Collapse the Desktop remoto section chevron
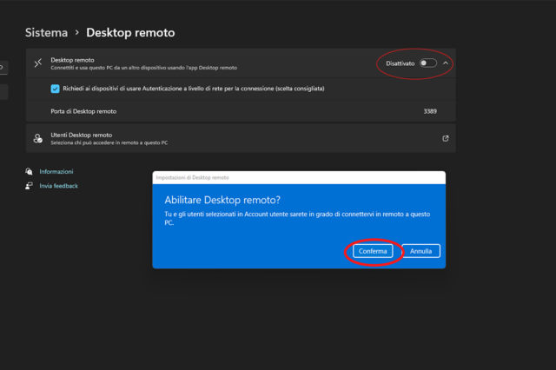Image resolution: width=556 pixels, height=370 pixels. tap(446, 63)
